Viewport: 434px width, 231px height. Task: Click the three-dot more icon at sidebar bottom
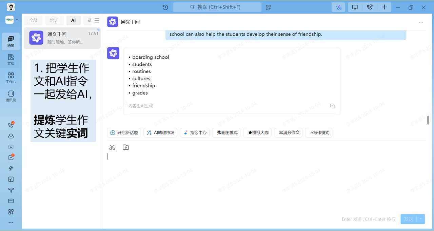pyautogui.click(x=11, y=223)
